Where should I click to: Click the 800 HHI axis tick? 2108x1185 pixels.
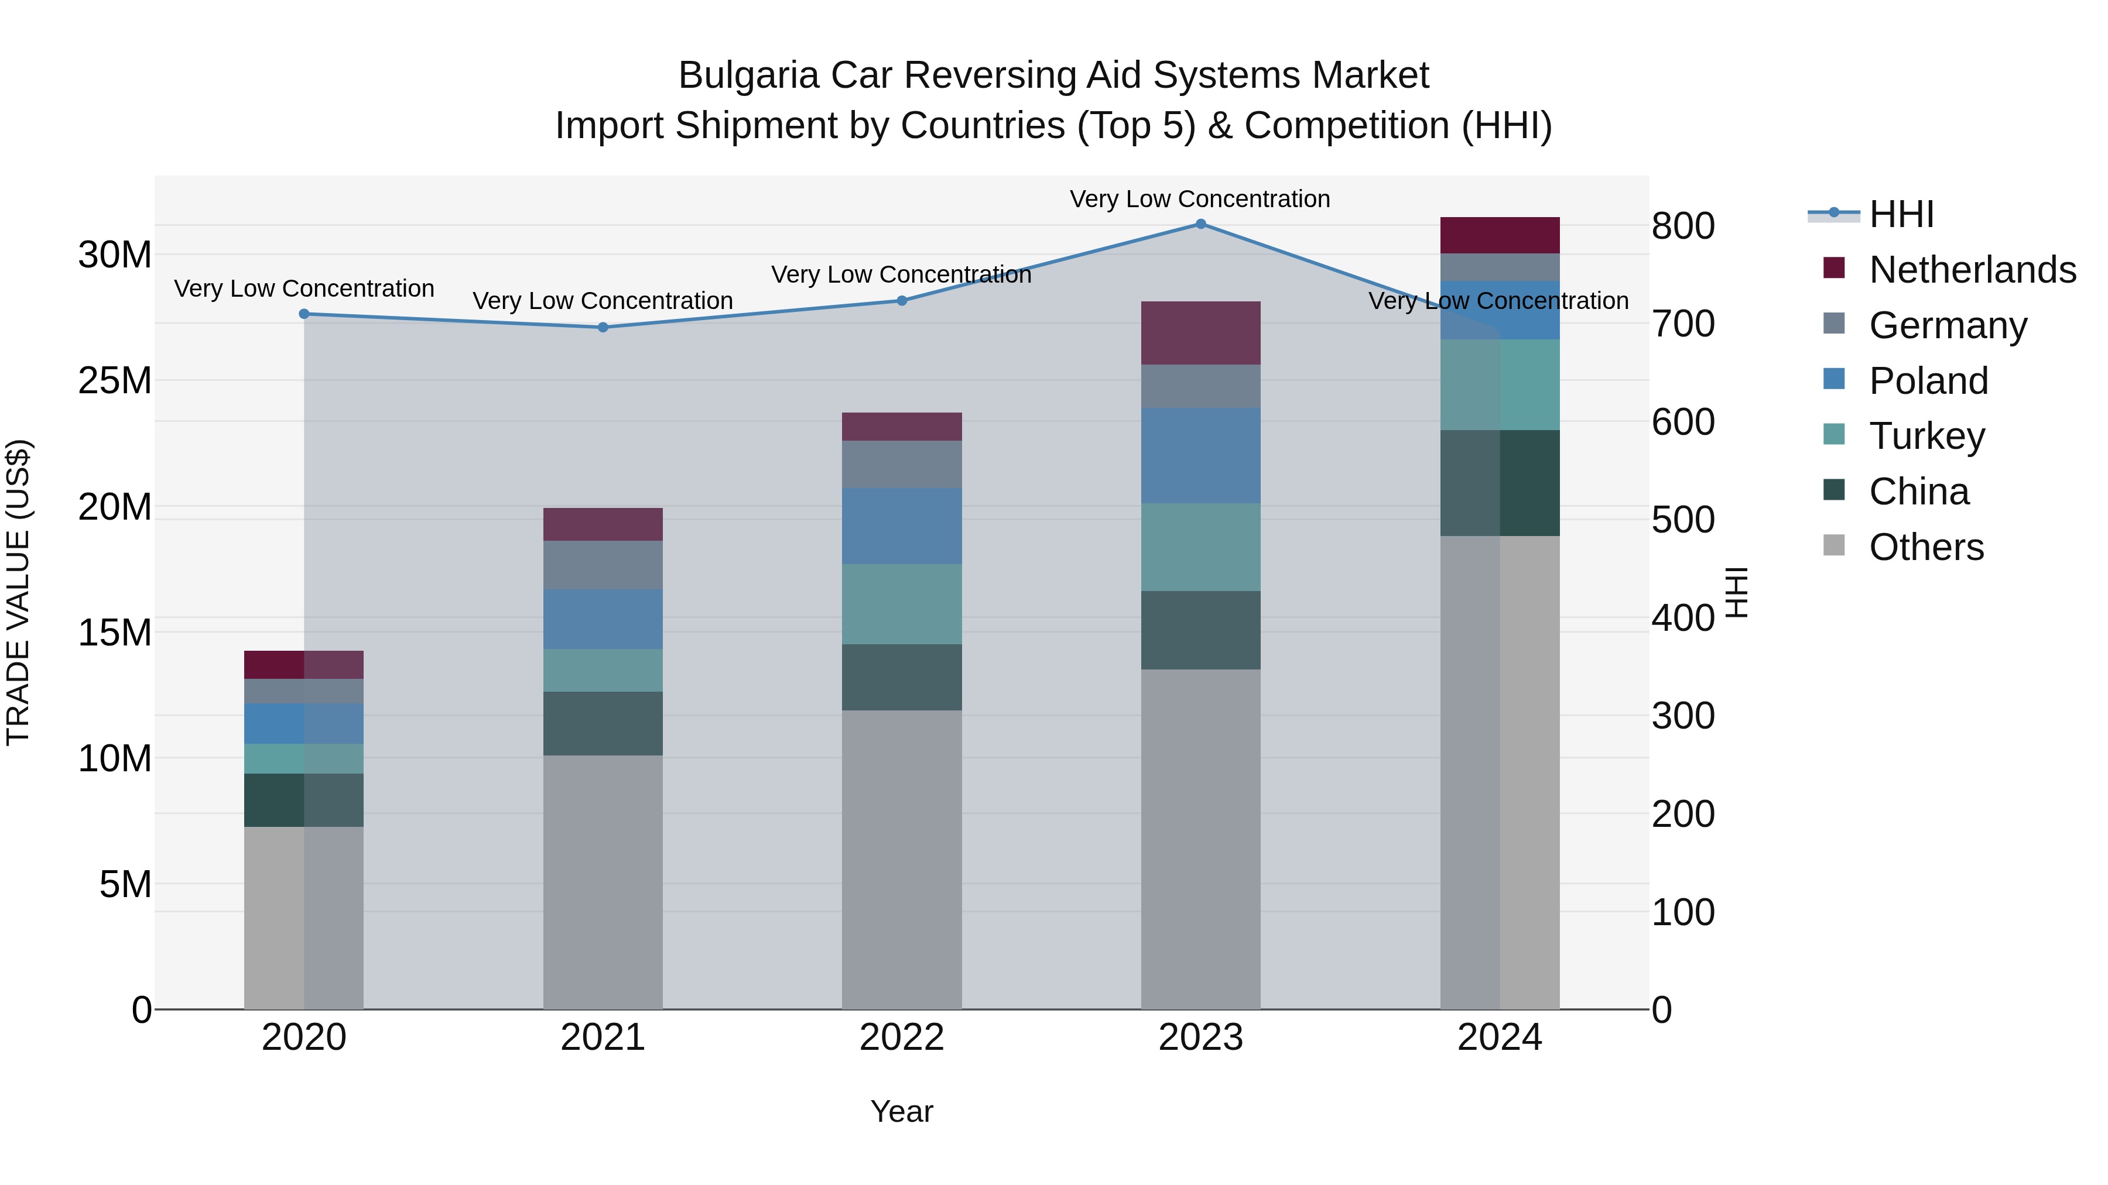click(1683, 226)
